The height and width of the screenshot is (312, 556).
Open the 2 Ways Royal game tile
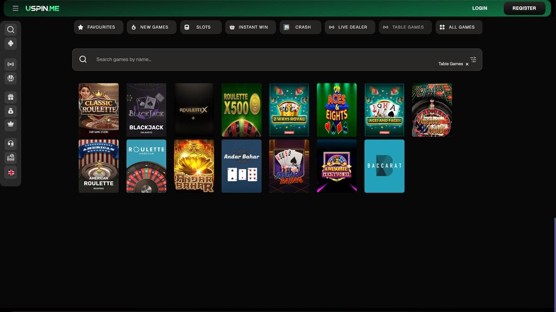(x=289, y=110)
